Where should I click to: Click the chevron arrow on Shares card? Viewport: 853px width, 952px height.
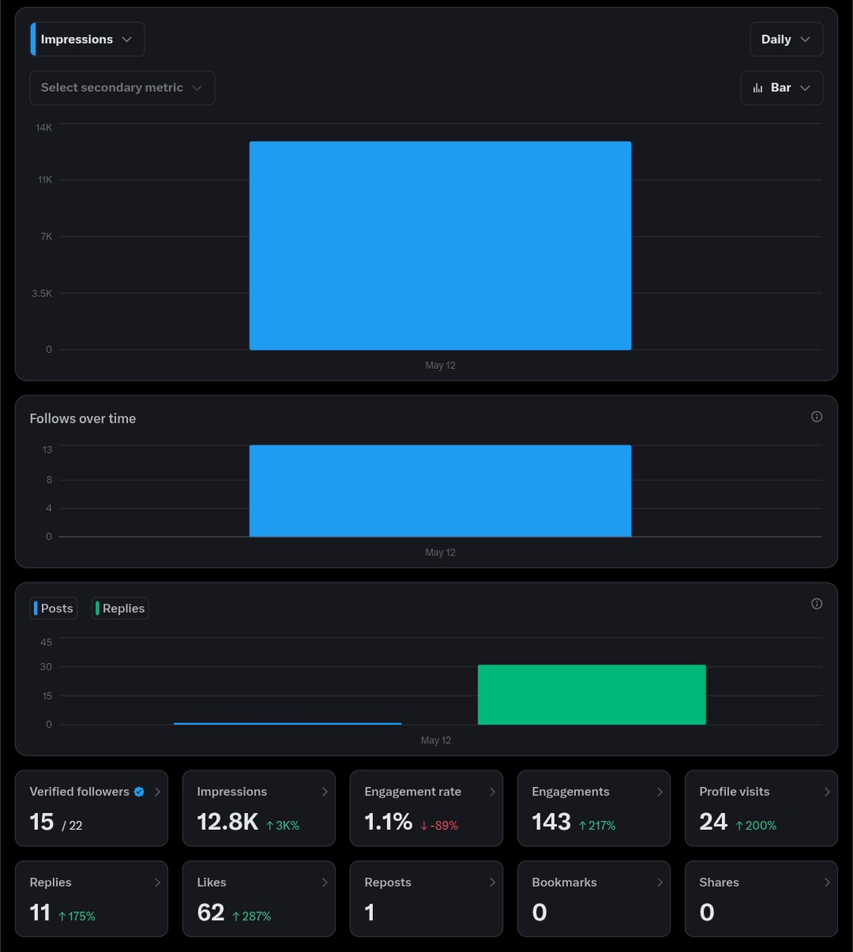tap(827, 882)
